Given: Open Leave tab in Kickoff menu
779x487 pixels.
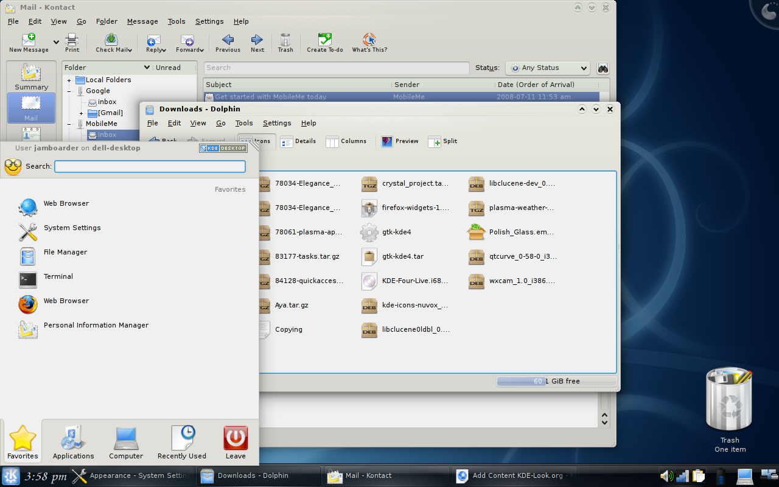Looking at the screenshot, I should pos(236,443).
